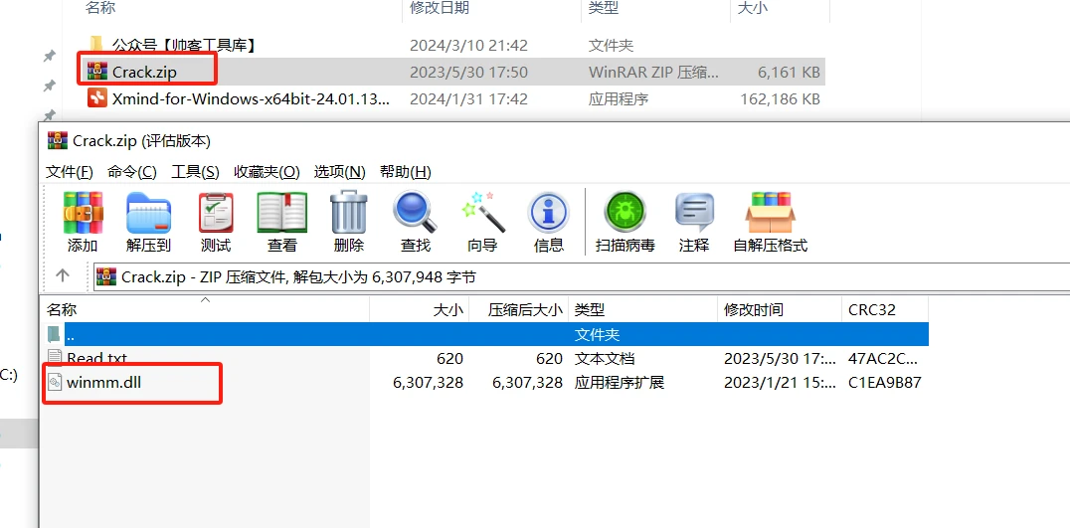Click the 6,161 KB size cell
The width and height of the screenshot is (1070, 528).
click(789, 72)
